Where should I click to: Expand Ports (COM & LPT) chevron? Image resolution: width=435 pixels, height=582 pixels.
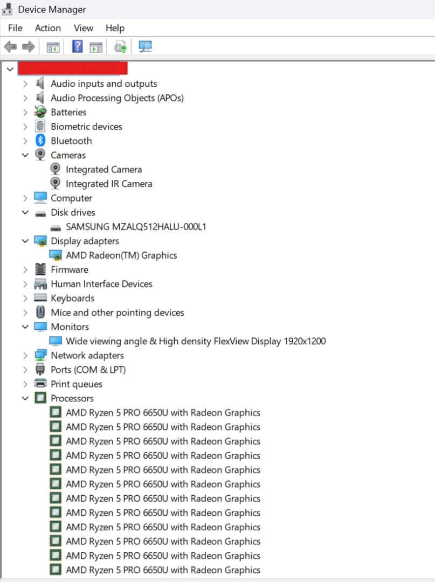tap(25, 370)
